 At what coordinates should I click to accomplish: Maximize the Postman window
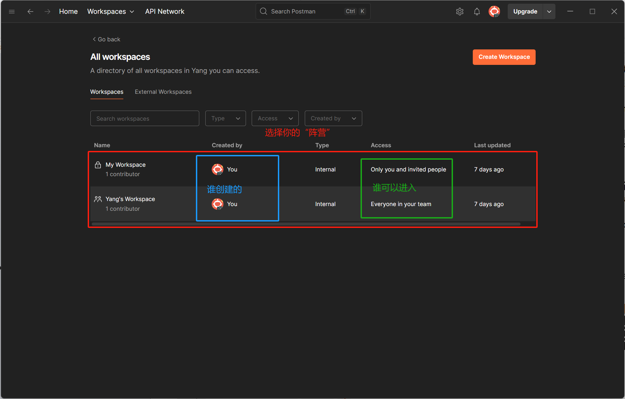592,11
